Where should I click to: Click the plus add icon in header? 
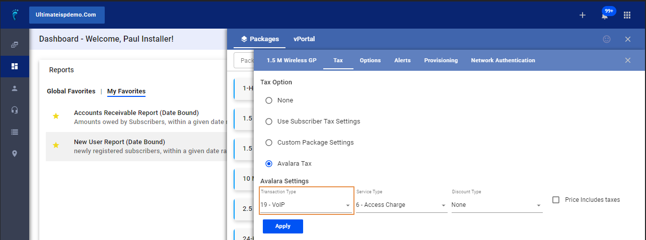(583, 15)
